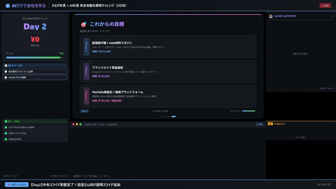Screen dimensions: 336x189
Task: Click the green dot in the claude-code terminal bar
Action: coord(81,124)
